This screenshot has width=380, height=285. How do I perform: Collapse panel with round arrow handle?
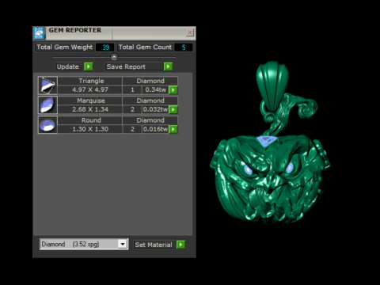[x=114, y=57]
